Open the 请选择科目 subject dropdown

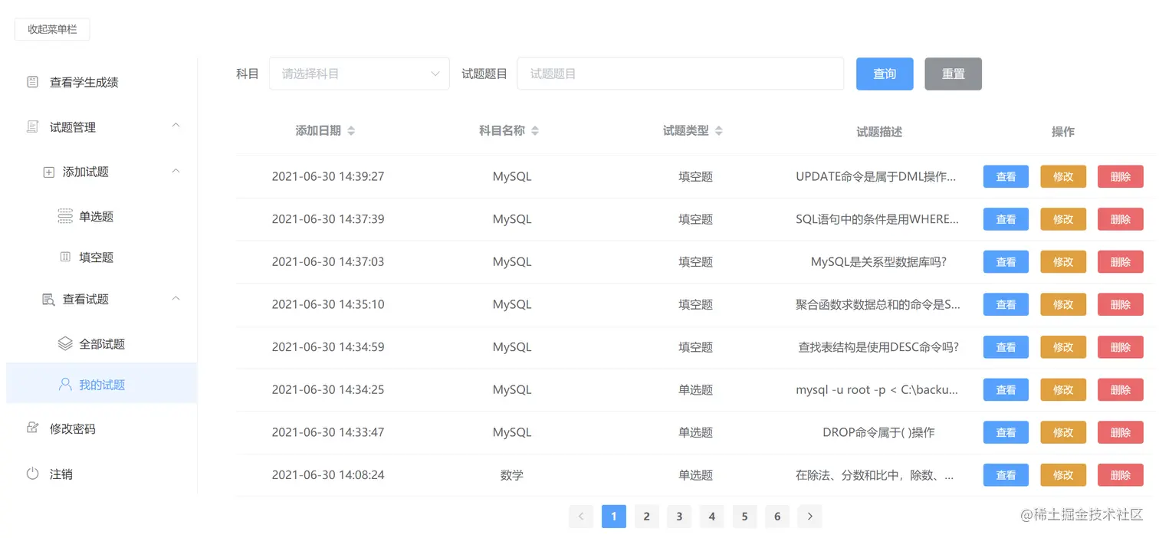pyautogui.click(x=359, y=74)
